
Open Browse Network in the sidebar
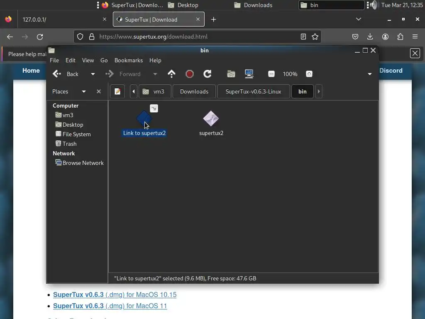point(79,163)
